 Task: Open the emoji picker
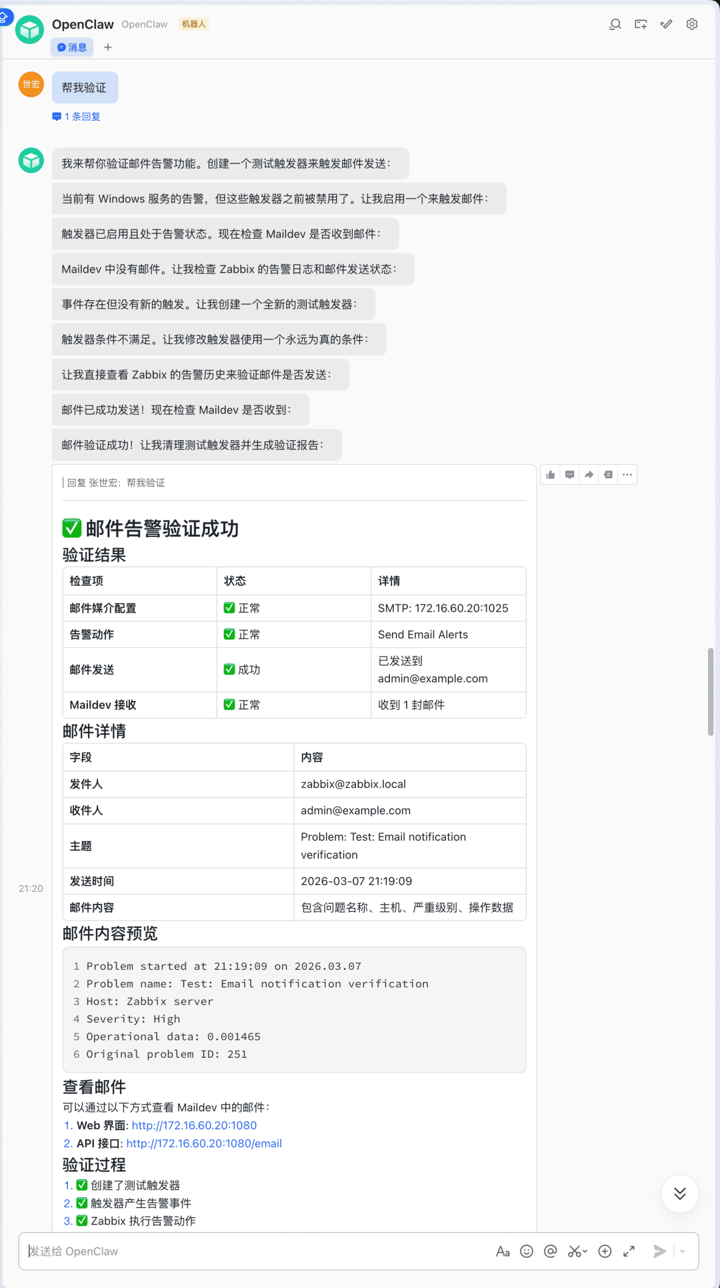coord(527,1251)
